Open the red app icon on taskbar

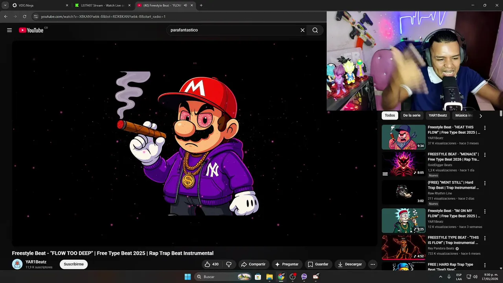(x=316, y=277)
